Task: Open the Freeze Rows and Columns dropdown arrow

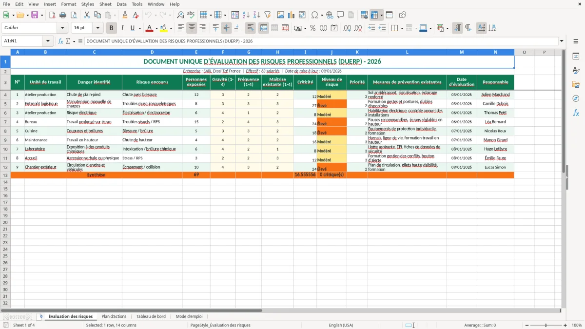Action: [381, 15]
